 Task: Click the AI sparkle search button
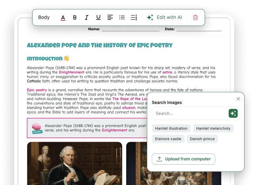(x=233, y=113)
